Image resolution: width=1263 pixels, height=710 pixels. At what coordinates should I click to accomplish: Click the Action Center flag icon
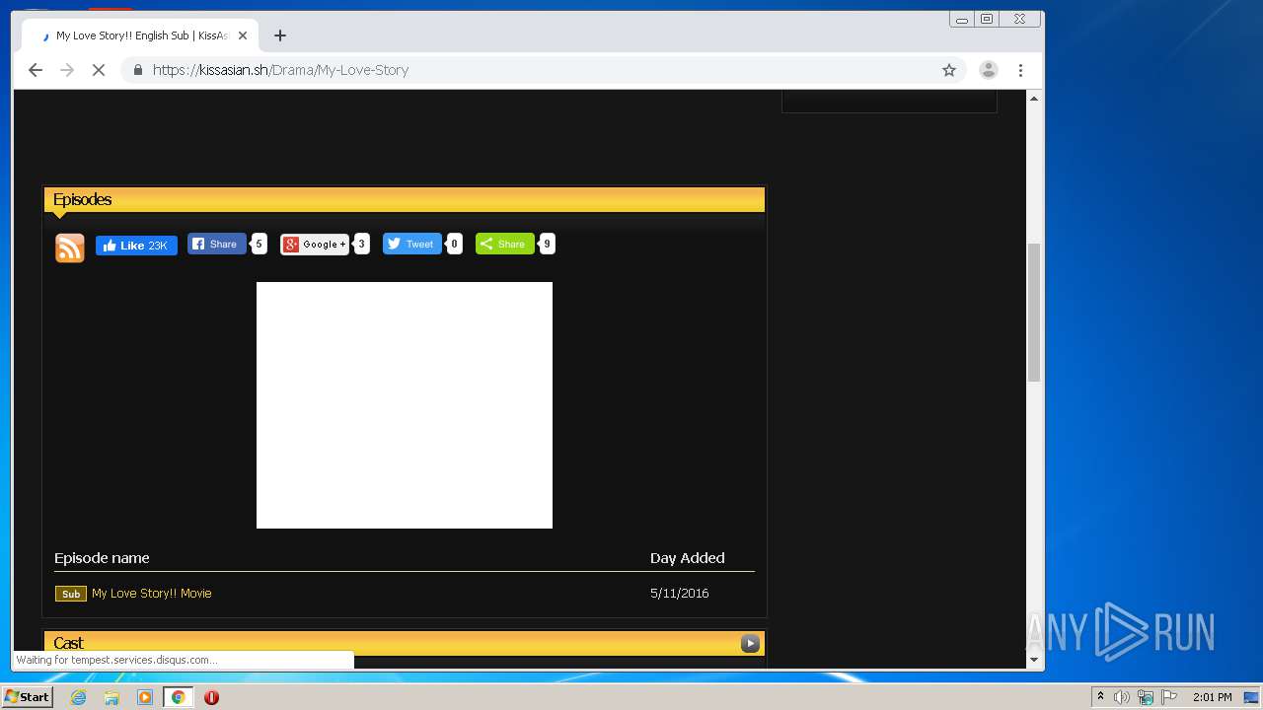[1169, 697]
